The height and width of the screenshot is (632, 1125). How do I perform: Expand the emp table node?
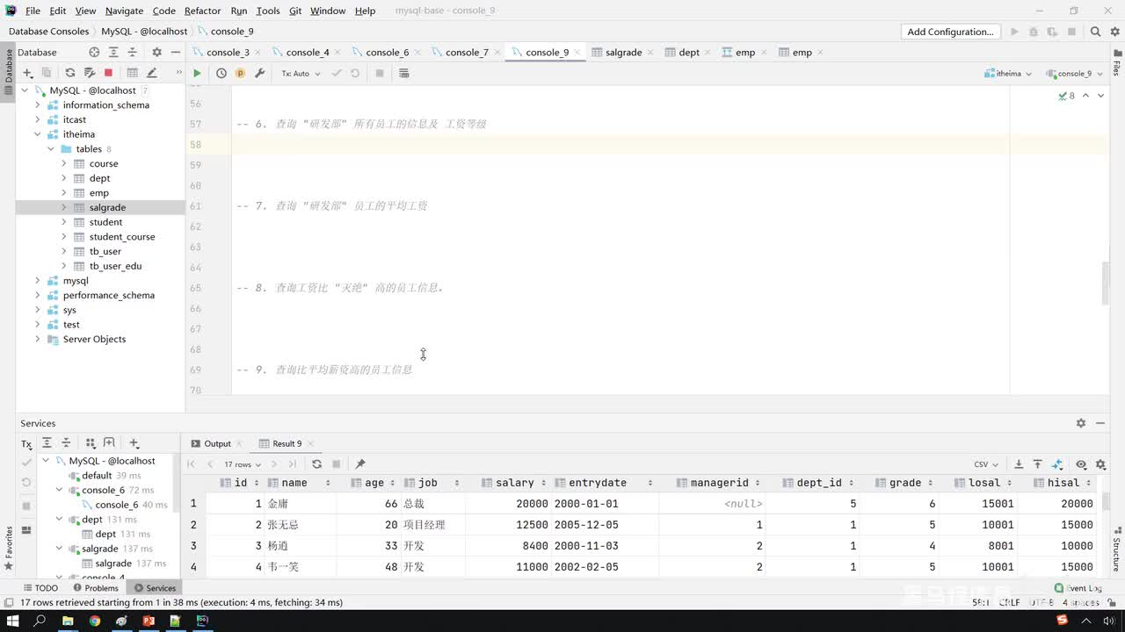(x=64, y=193)
